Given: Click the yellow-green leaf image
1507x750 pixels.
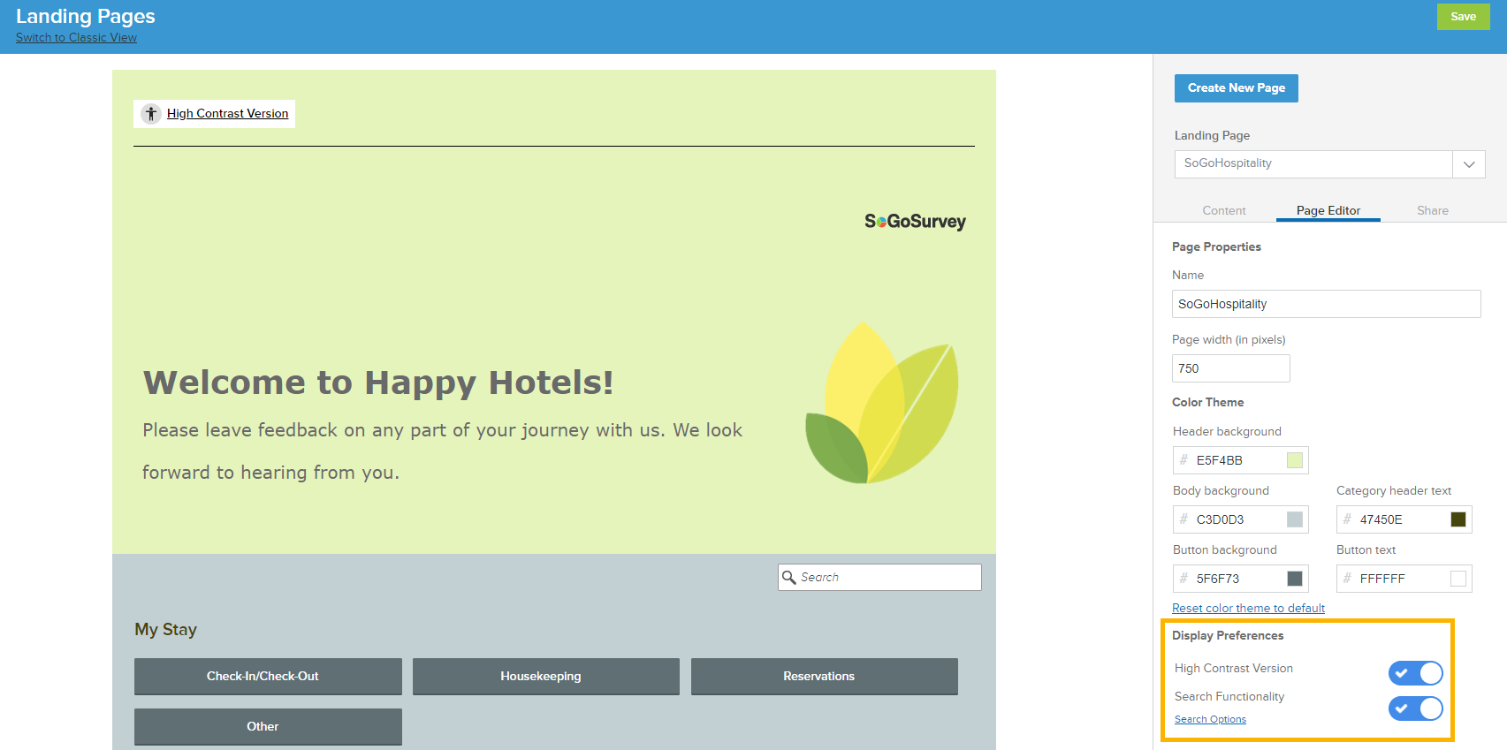Looking at the screenshot, I should click(881, 402).
